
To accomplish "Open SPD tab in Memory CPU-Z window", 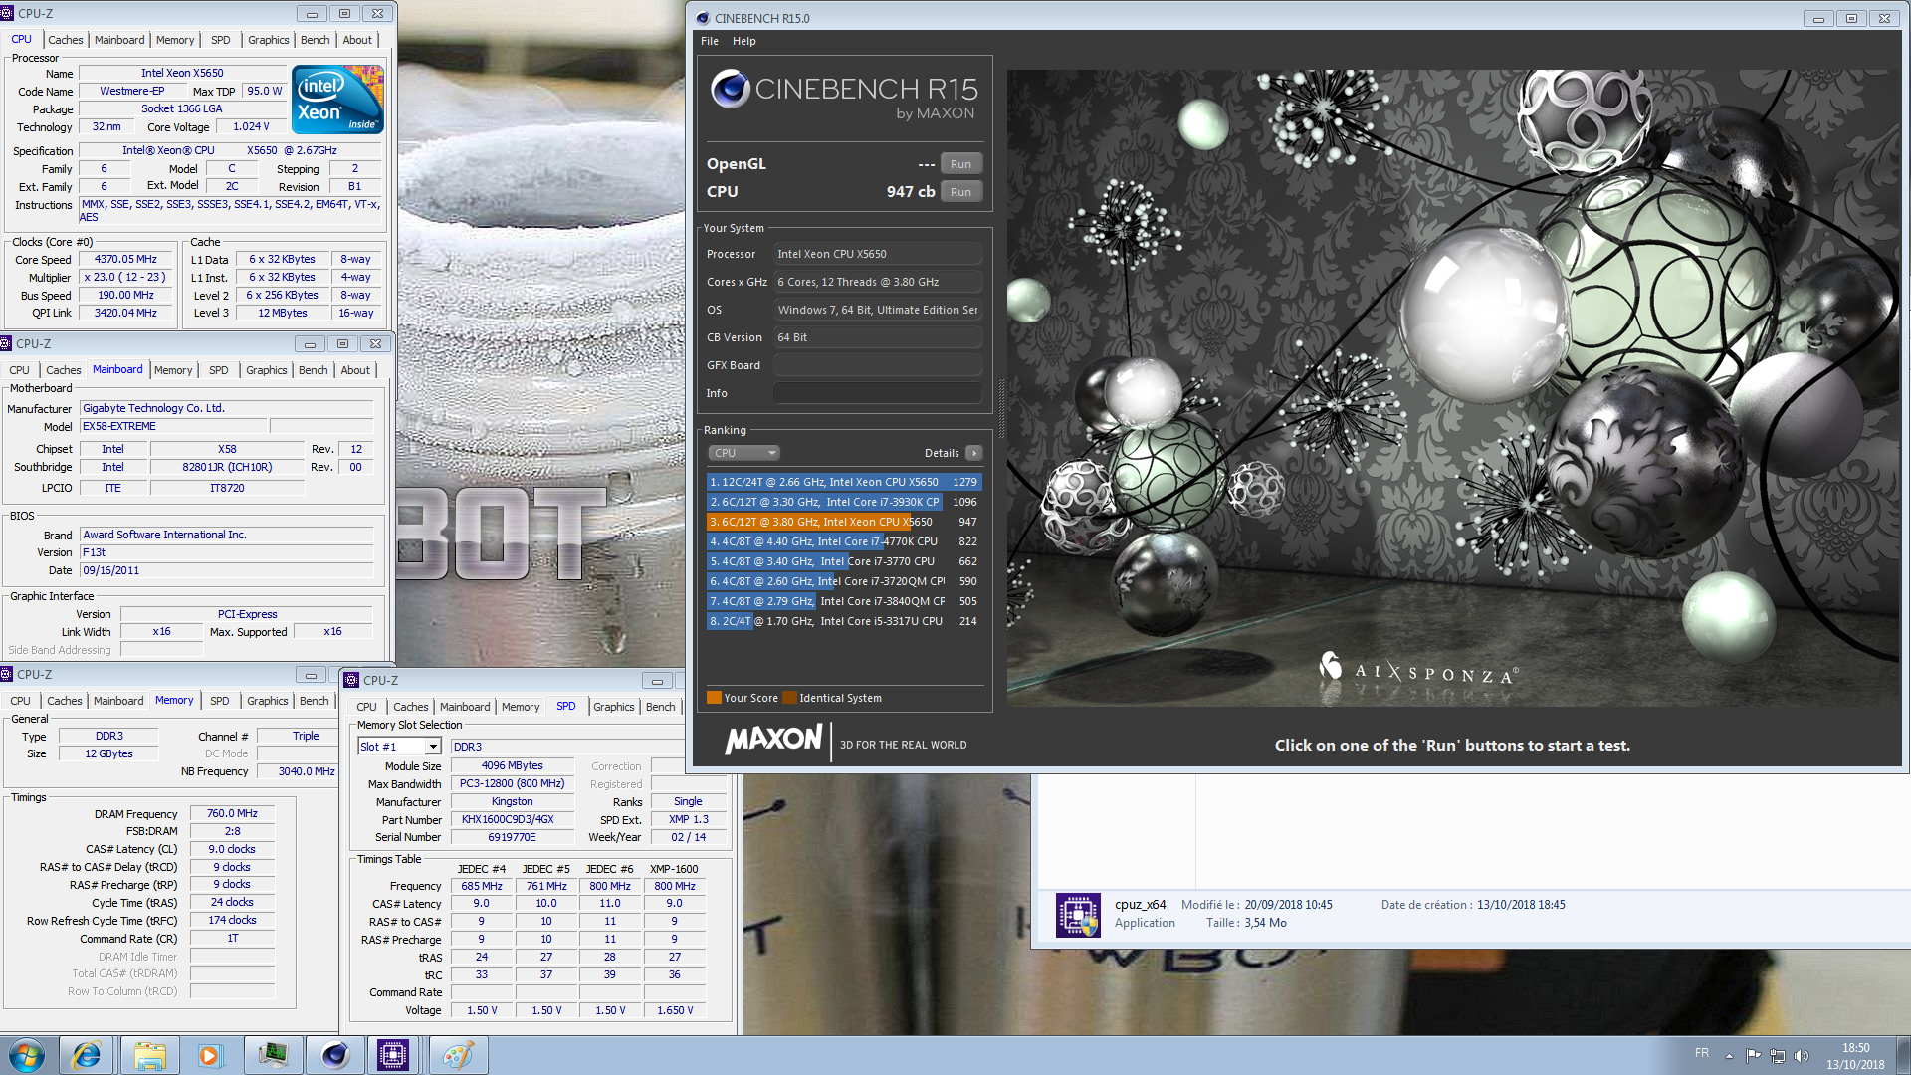I will coord(220,701).
